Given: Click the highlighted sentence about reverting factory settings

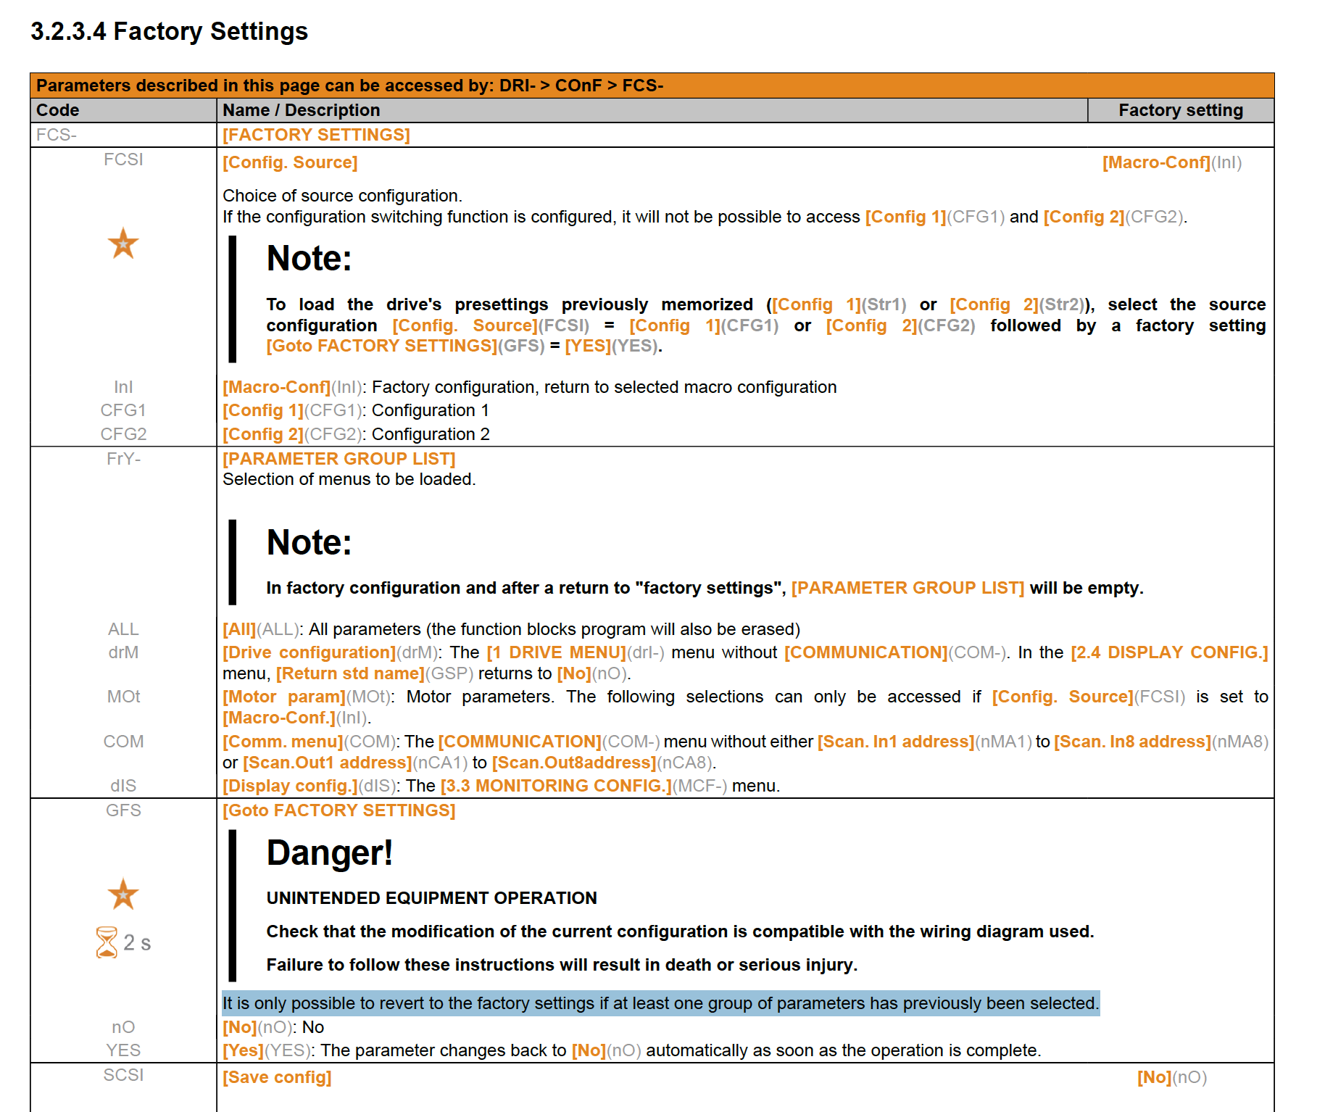Looking at the screenshot, I should coord(660,1003).
